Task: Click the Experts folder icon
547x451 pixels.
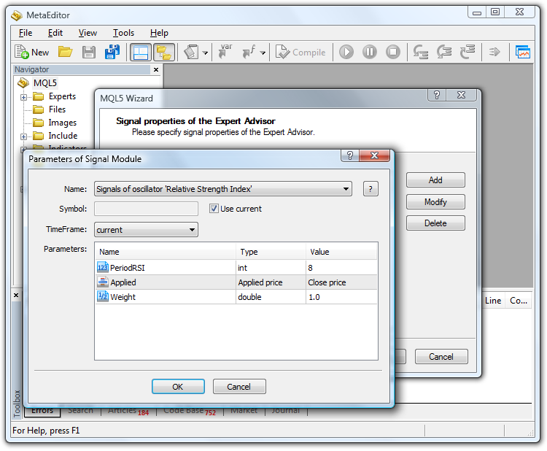Action: click(x=38, y=96)
